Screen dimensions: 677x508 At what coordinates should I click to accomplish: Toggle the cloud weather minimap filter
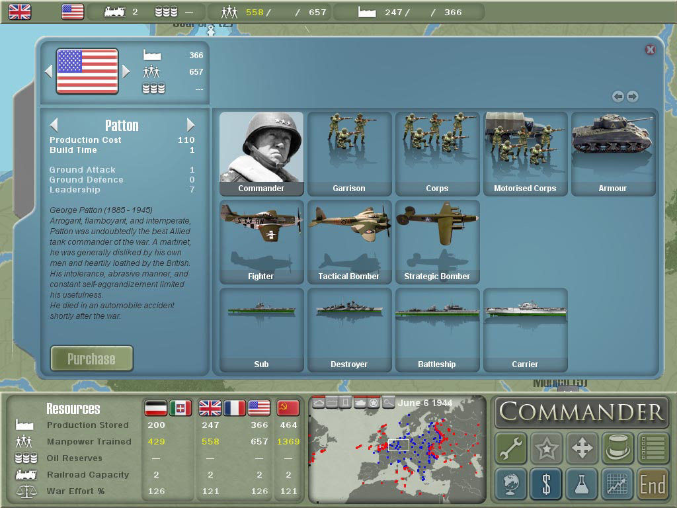tap(318, 402)
